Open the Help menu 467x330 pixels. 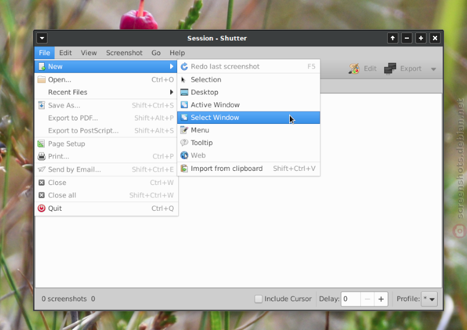pyautogui.click(x=177, y=53)
